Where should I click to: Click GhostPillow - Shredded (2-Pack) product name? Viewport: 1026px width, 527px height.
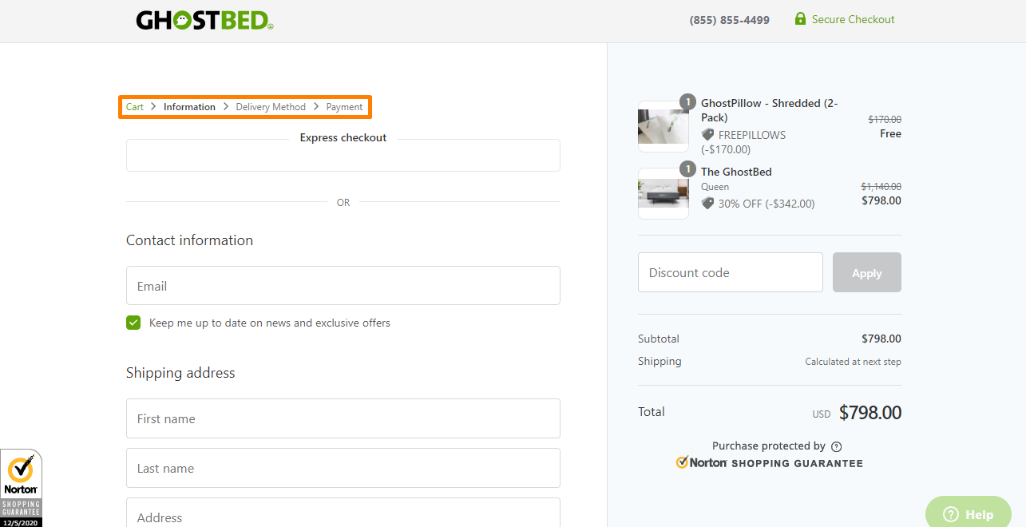(x=770, y=110)
